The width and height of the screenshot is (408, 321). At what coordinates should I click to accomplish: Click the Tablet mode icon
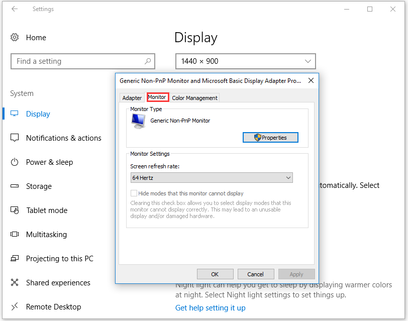[x=15, y=210]
